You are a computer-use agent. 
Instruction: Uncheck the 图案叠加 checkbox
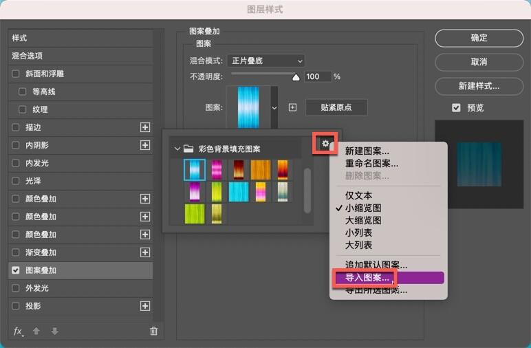(16, 270)
